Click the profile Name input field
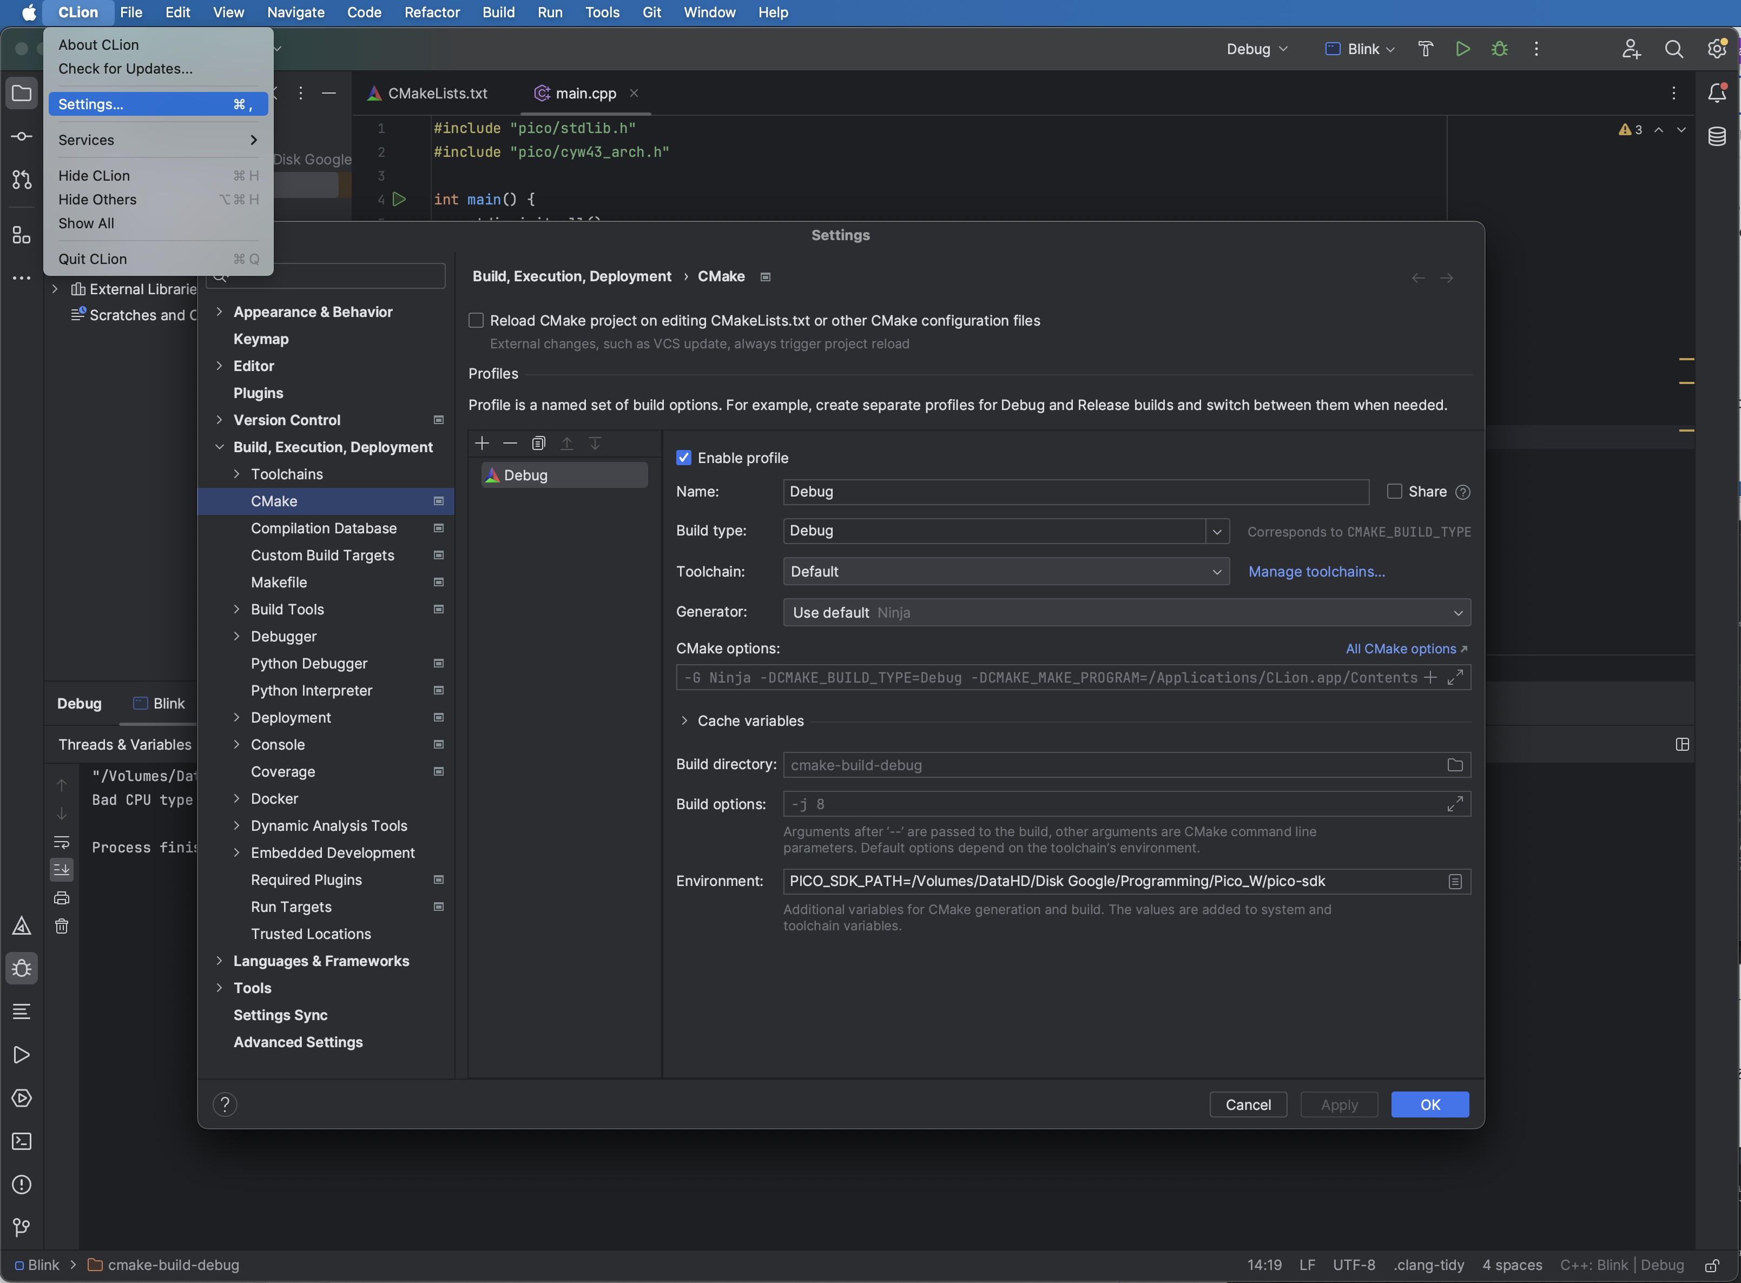The width and height of the screenshot is (1741, 1283). [1076, 492]
